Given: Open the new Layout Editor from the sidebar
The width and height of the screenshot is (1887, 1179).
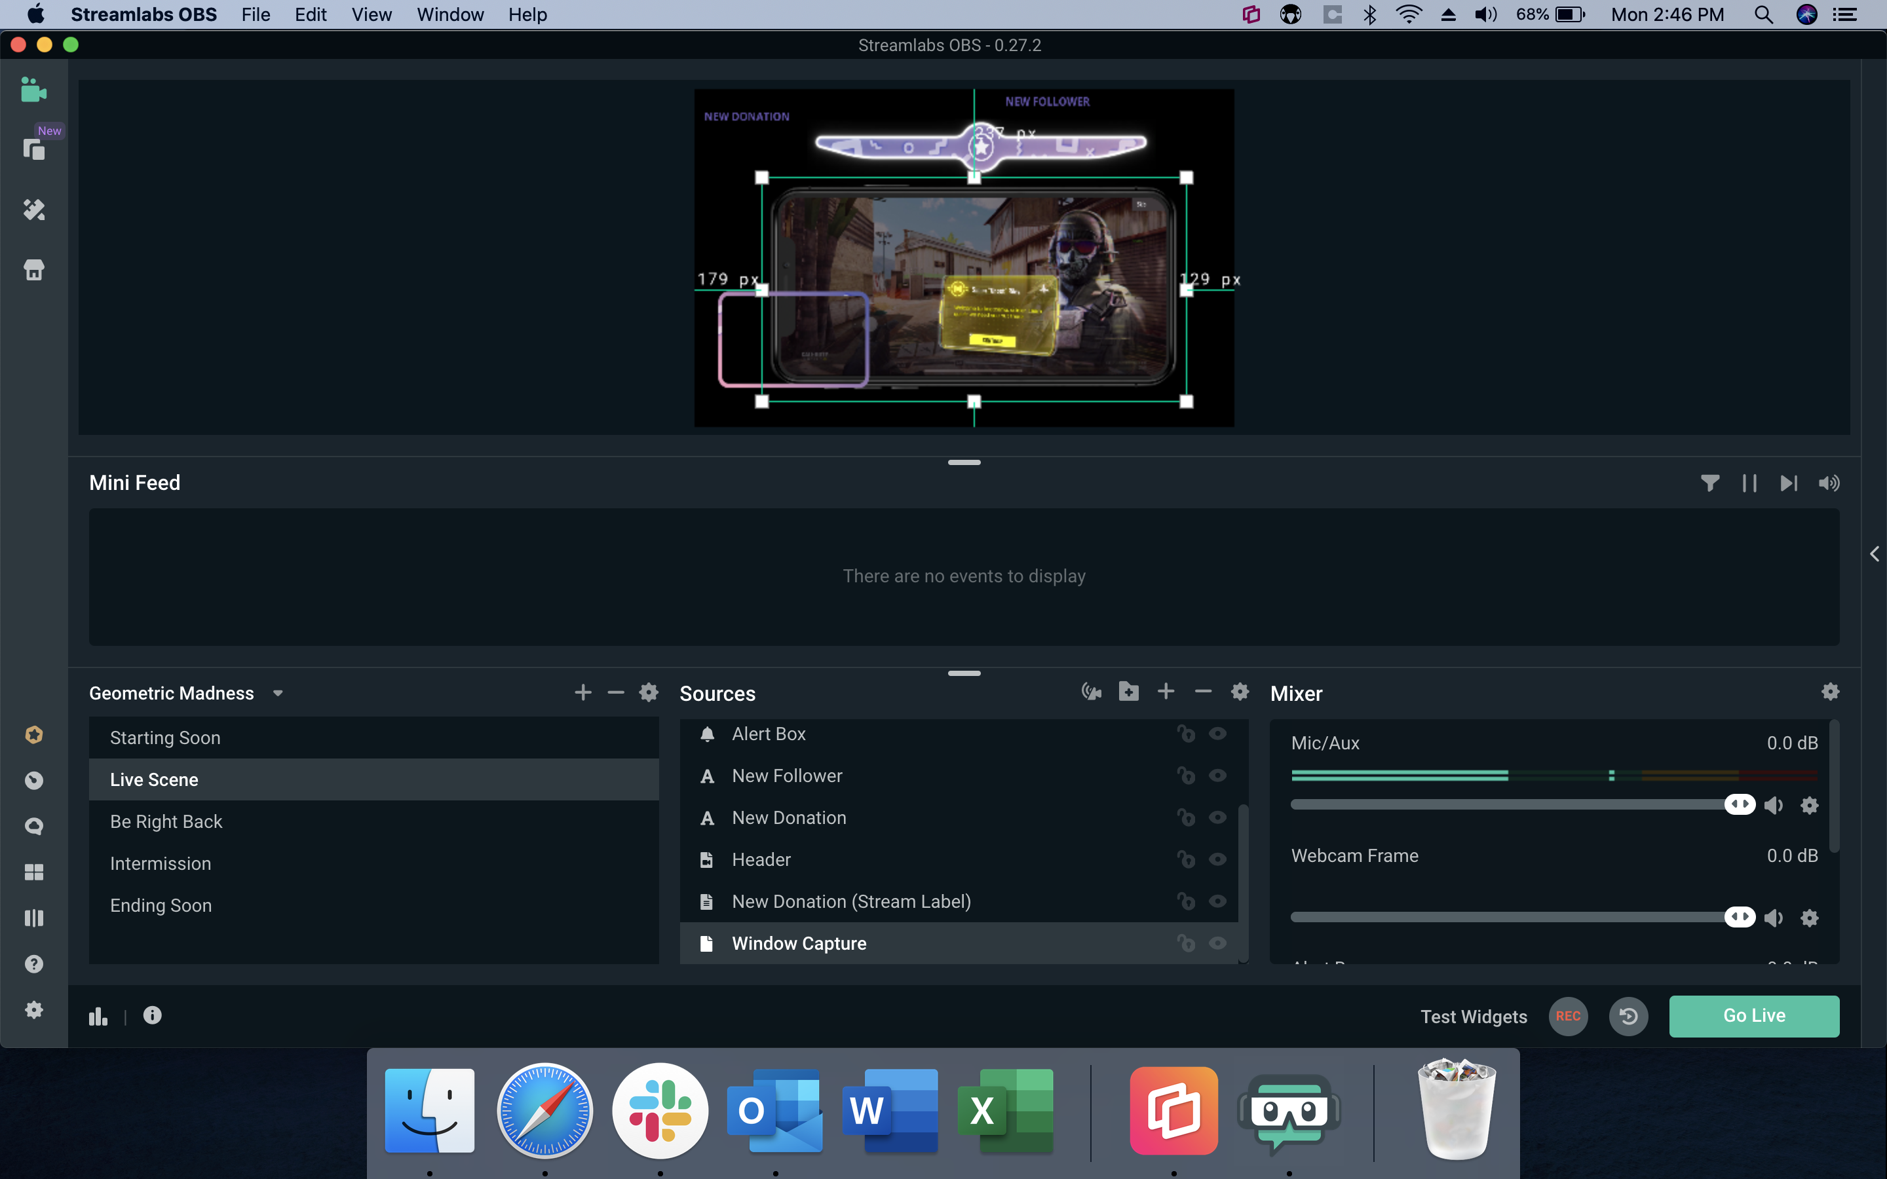Looking at the screenshot, I should (x=33, y=148).
